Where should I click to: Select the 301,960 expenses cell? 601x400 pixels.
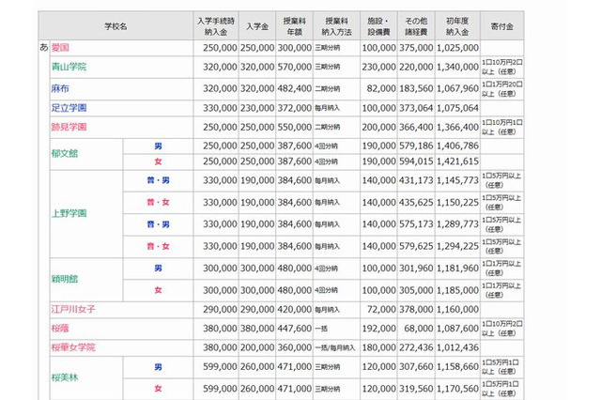click(416, 269)
